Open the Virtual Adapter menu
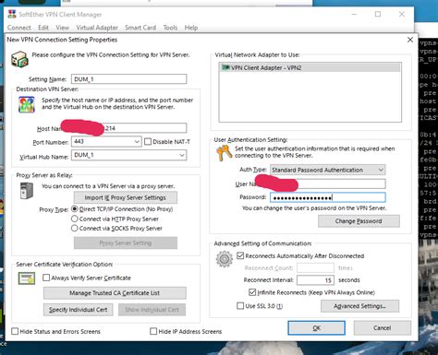Image resolution: width=438 pixels, height=355 pixels. click(97, 28)
